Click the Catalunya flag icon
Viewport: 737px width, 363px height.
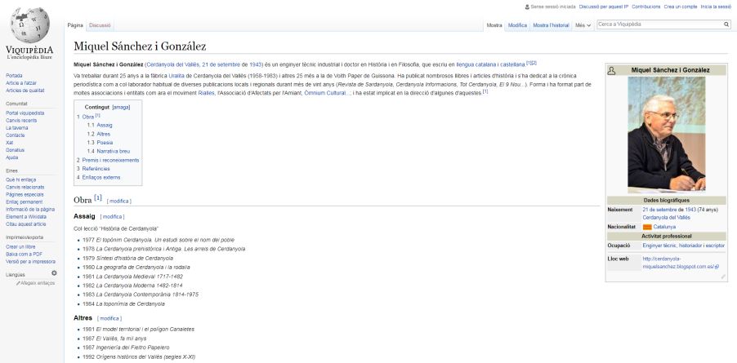(x=647, y=227)
